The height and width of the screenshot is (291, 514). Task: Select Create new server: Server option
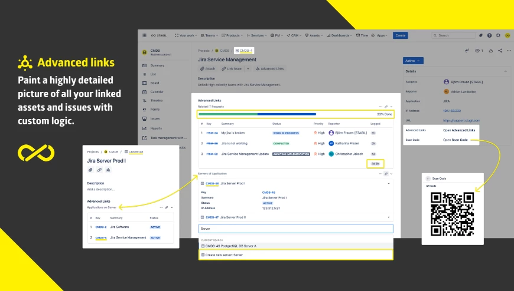tap(295, 255)
